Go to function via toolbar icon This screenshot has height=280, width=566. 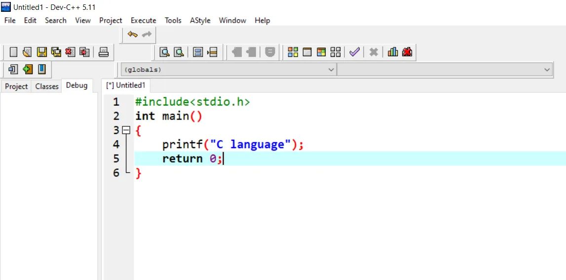pos(197,52)
